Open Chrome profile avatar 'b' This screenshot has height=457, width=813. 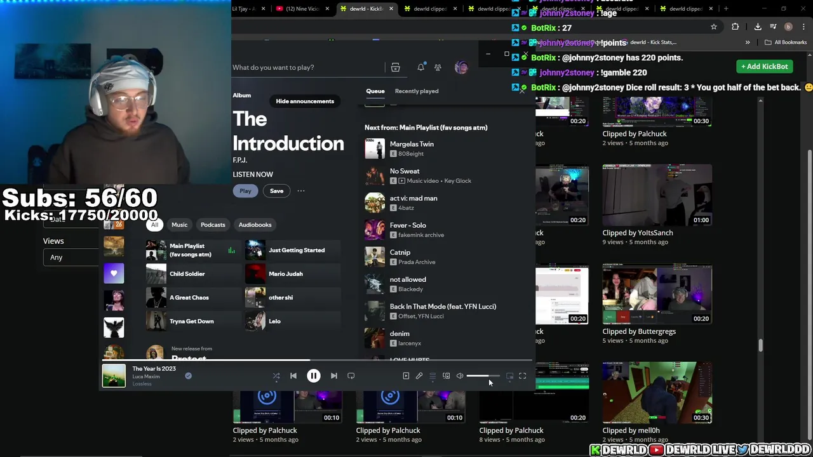788,27
